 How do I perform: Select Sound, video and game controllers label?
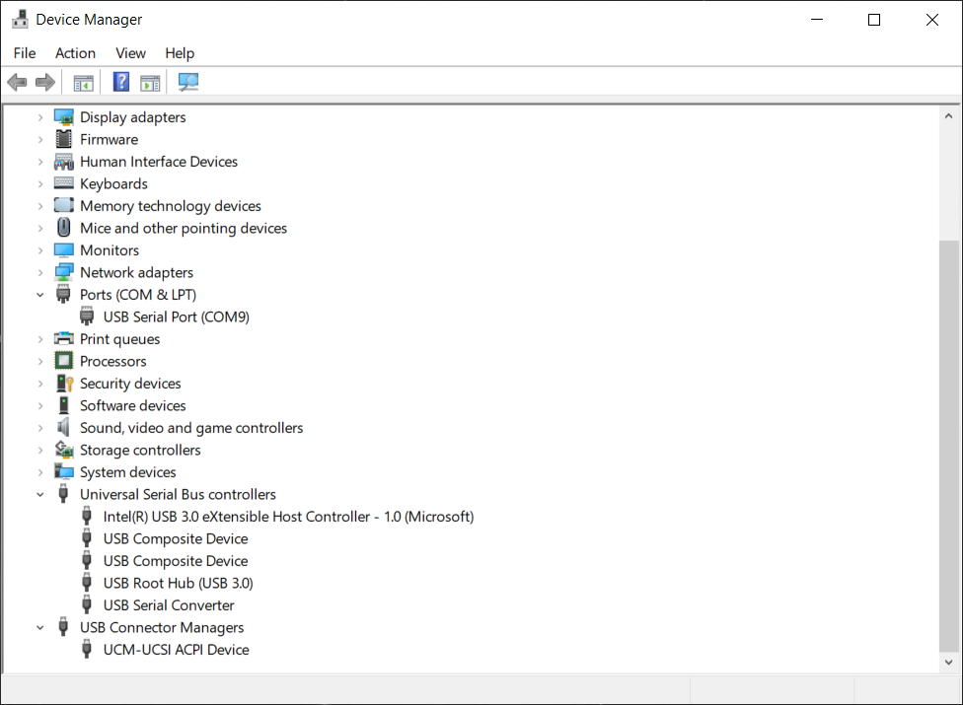[191, 428]
